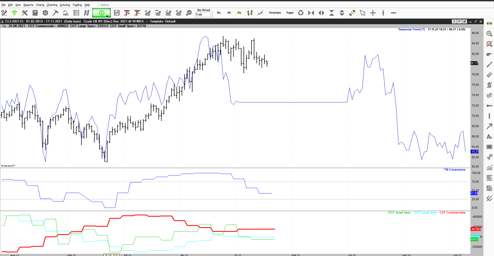The height and width of the screenshot is (256, 494).
Task: Open the Bar Period dropdown set to Daily
Action: click(x=204, y=14)
